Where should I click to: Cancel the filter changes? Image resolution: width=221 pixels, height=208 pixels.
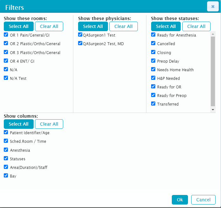[x=203, y=200]
